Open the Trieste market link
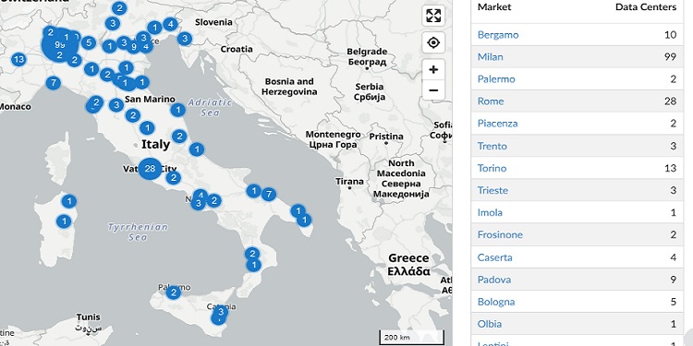Image resolution: width=693 pixels, height=346 pixels. pyautogui.click(x=492, y=191)
